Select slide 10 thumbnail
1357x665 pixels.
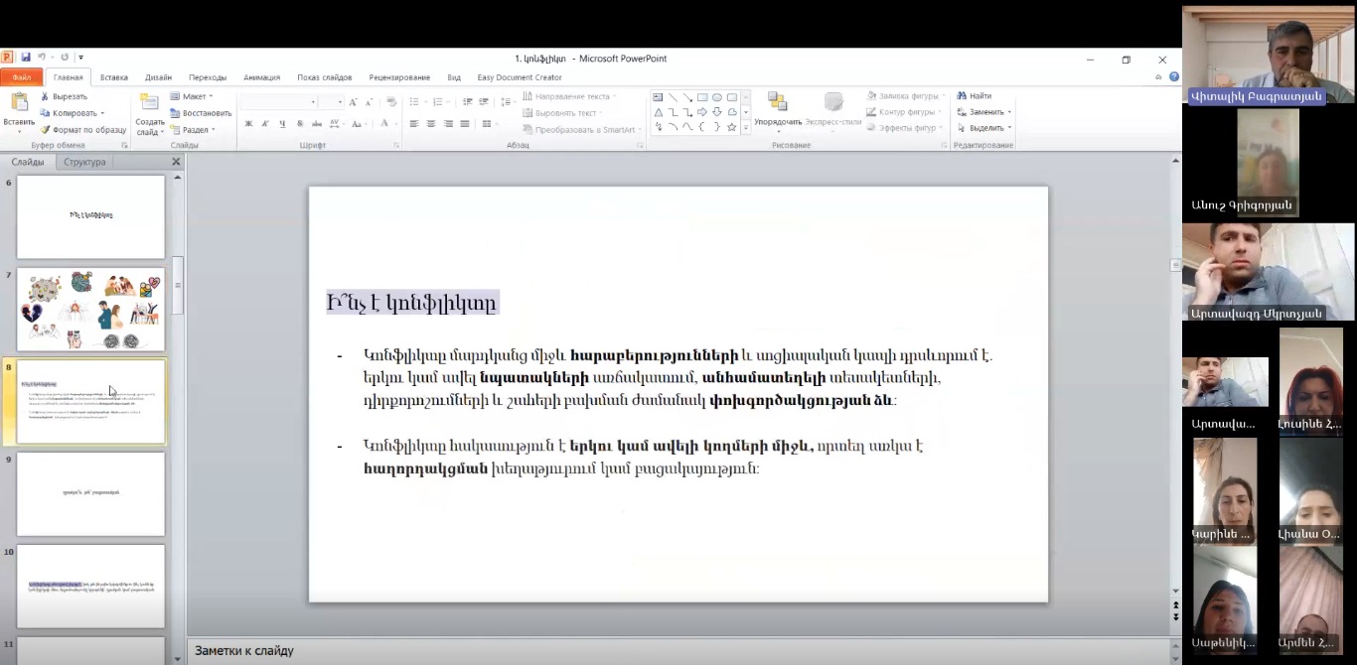click(90, 586)
